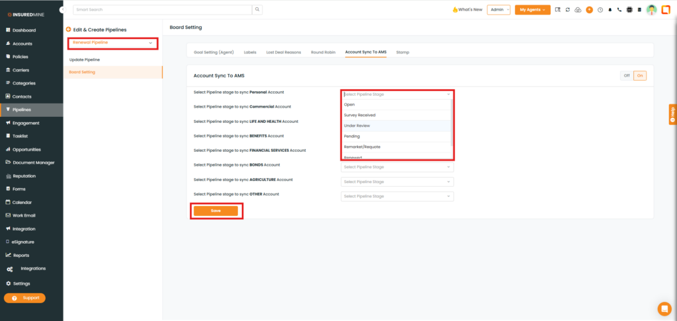Open the notifications bell icon
This screenshot has width=677, height=321.
click(609, 10)
